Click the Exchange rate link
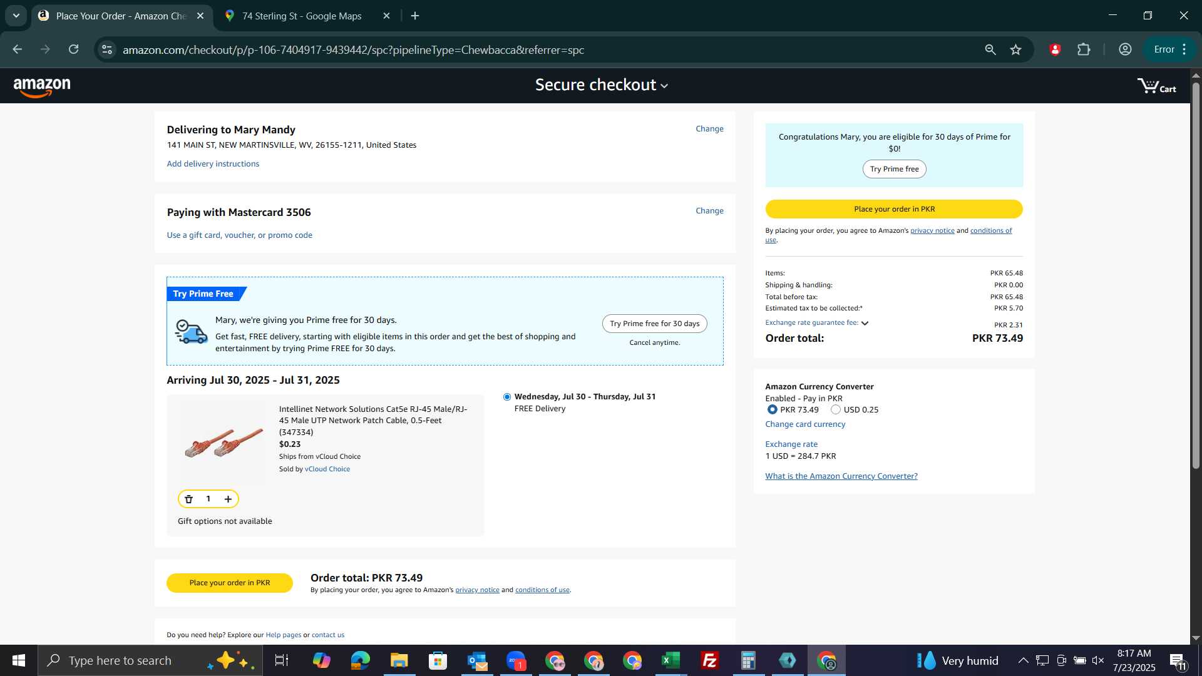Viewport: 1202px width, 676px height. click(x=791, y=444)
